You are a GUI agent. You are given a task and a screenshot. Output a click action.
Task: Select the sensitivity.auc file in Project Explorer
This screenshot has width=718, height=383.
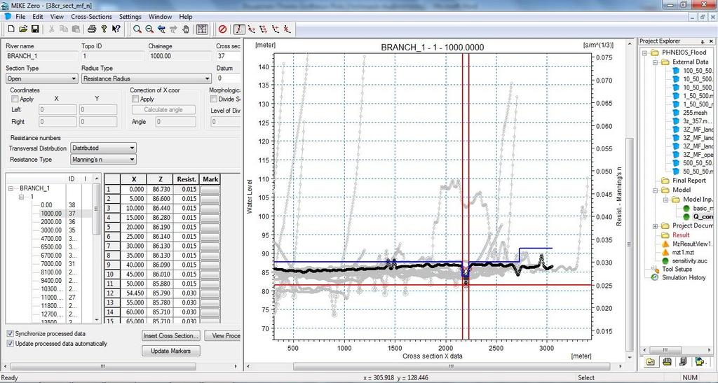click(x=690, y=260)
